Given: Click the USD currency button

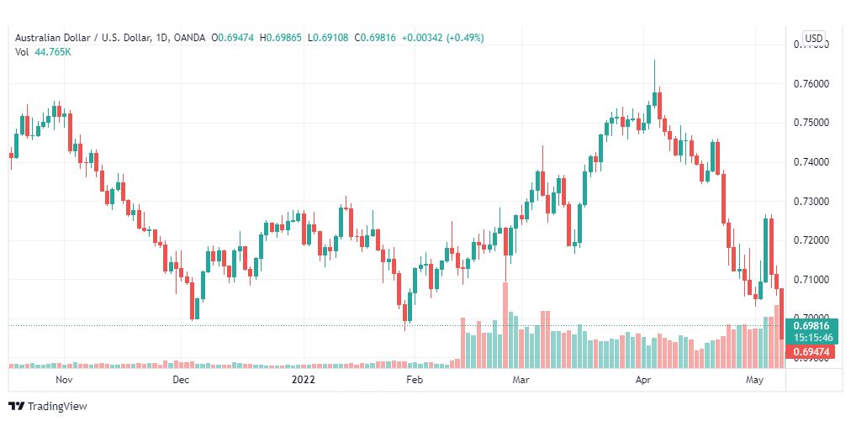Looking at the screenshot, I should click(x=813, y=39).
